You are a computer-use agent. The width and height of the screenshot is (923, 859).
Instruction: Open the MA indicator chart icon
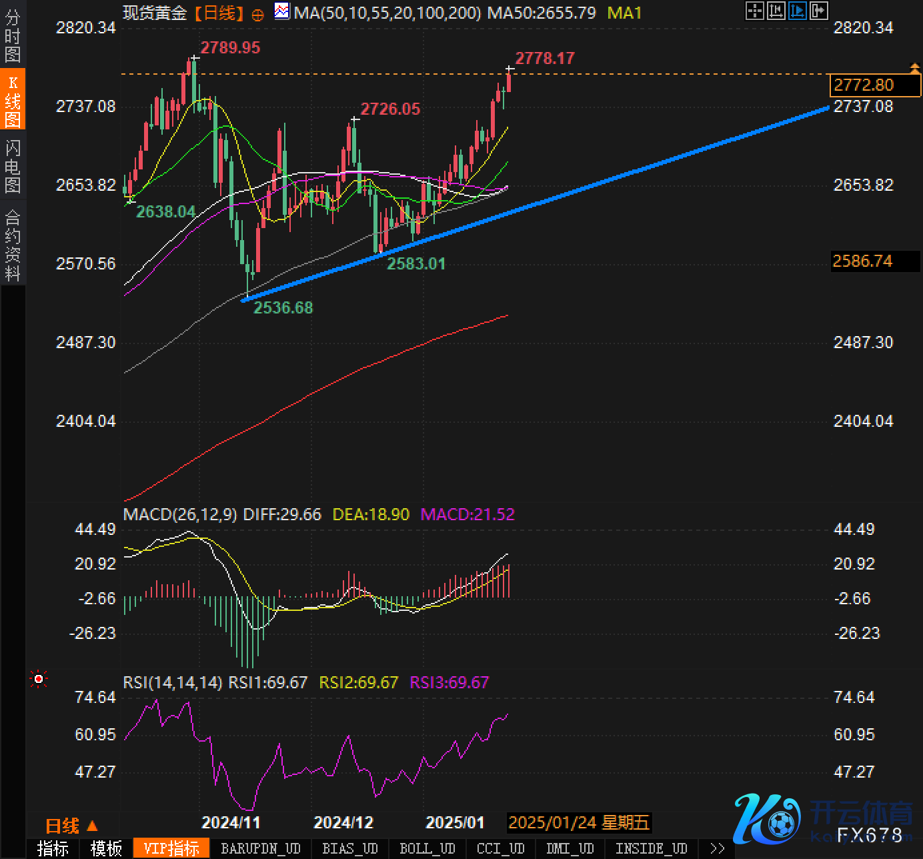point(282,12)
